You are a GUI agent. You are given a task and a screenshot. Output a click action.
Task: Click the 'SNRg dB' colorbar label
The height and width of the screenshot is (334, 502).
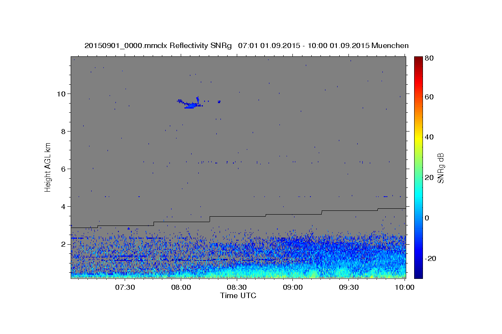tap(440, 167)
